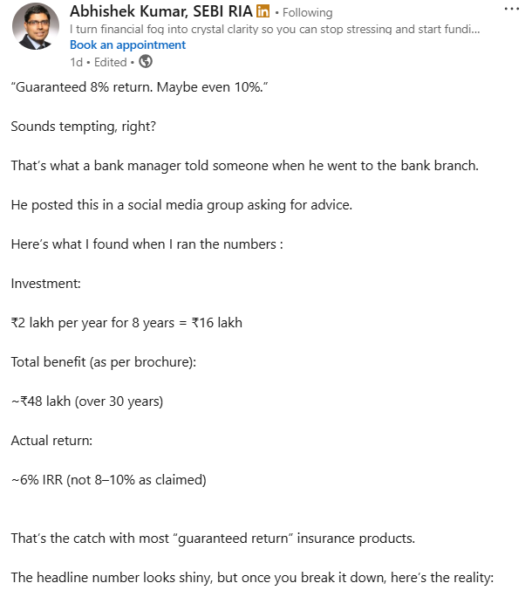Click the globe public visibility icon
Viewport: 532px width, 597px height.
pos(146,61)
